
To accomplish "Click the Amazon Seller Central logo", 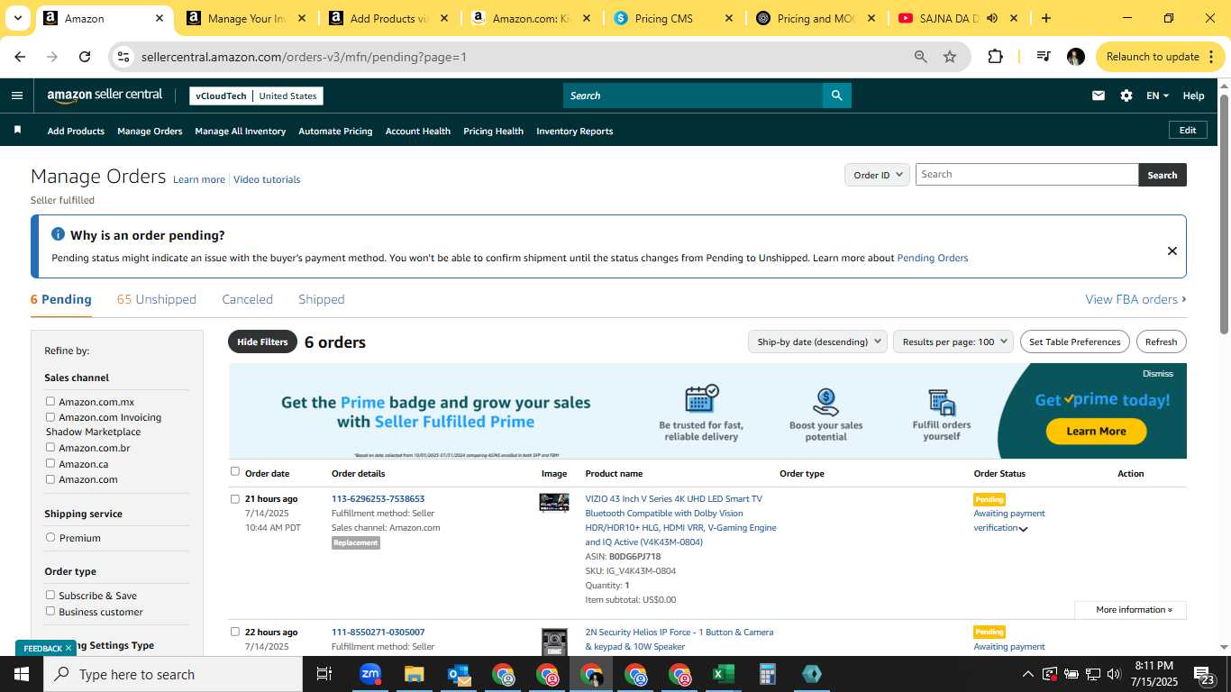I will tap(105, 96).
